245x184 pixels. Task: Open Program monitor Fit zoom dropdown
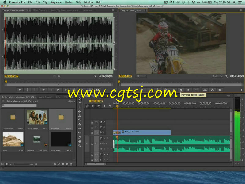141,76
